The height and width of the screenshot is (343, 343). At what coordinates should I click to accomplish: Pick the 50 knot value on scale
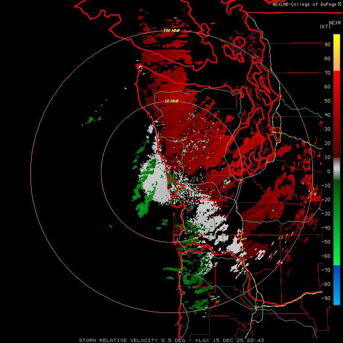pyautogui.click(x=327, y=101)
